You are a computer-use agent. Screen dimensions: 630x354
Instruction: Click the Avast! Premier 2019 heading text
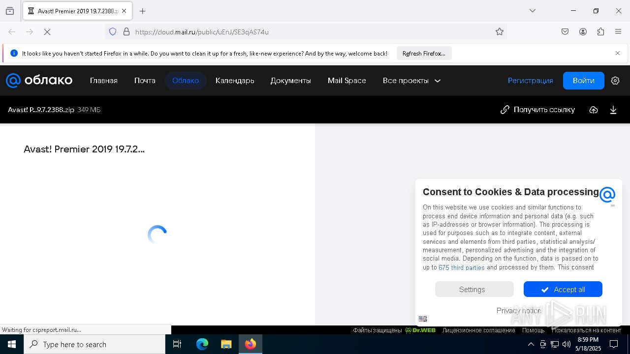[84, 149]
